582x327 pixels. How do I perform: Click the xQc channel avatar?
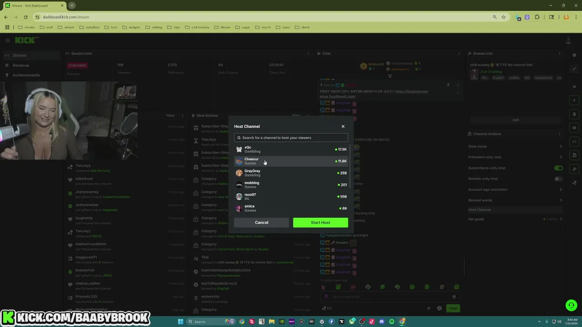coord(239,149)
